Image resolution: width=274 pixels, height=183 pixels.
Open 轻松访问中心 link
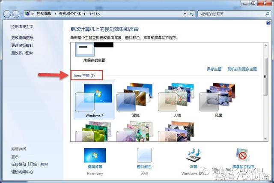tap(22, 172)
